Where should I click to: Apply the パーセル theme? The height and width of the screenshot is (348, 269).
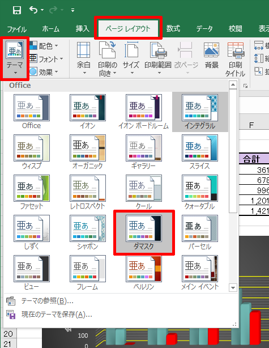point(200,232)
